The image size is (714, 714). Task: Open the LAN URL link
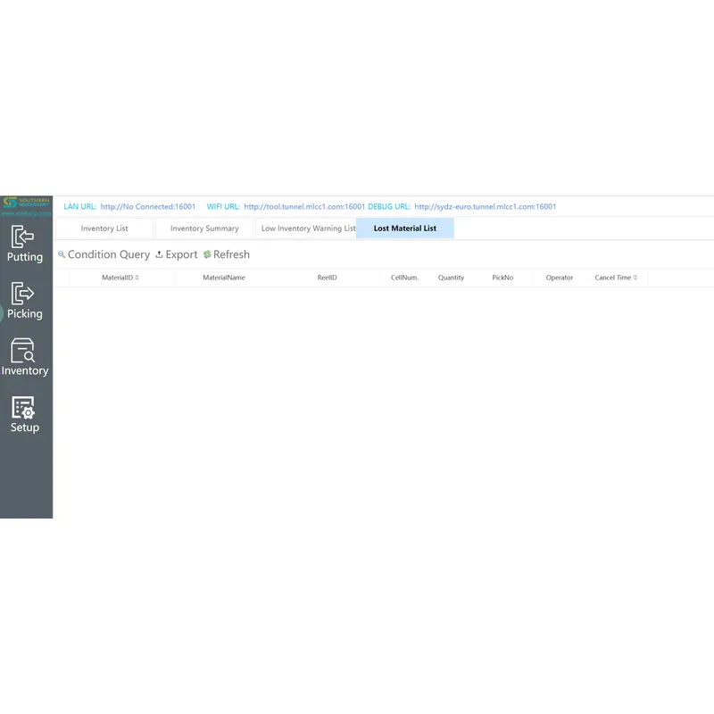[148, 206]
